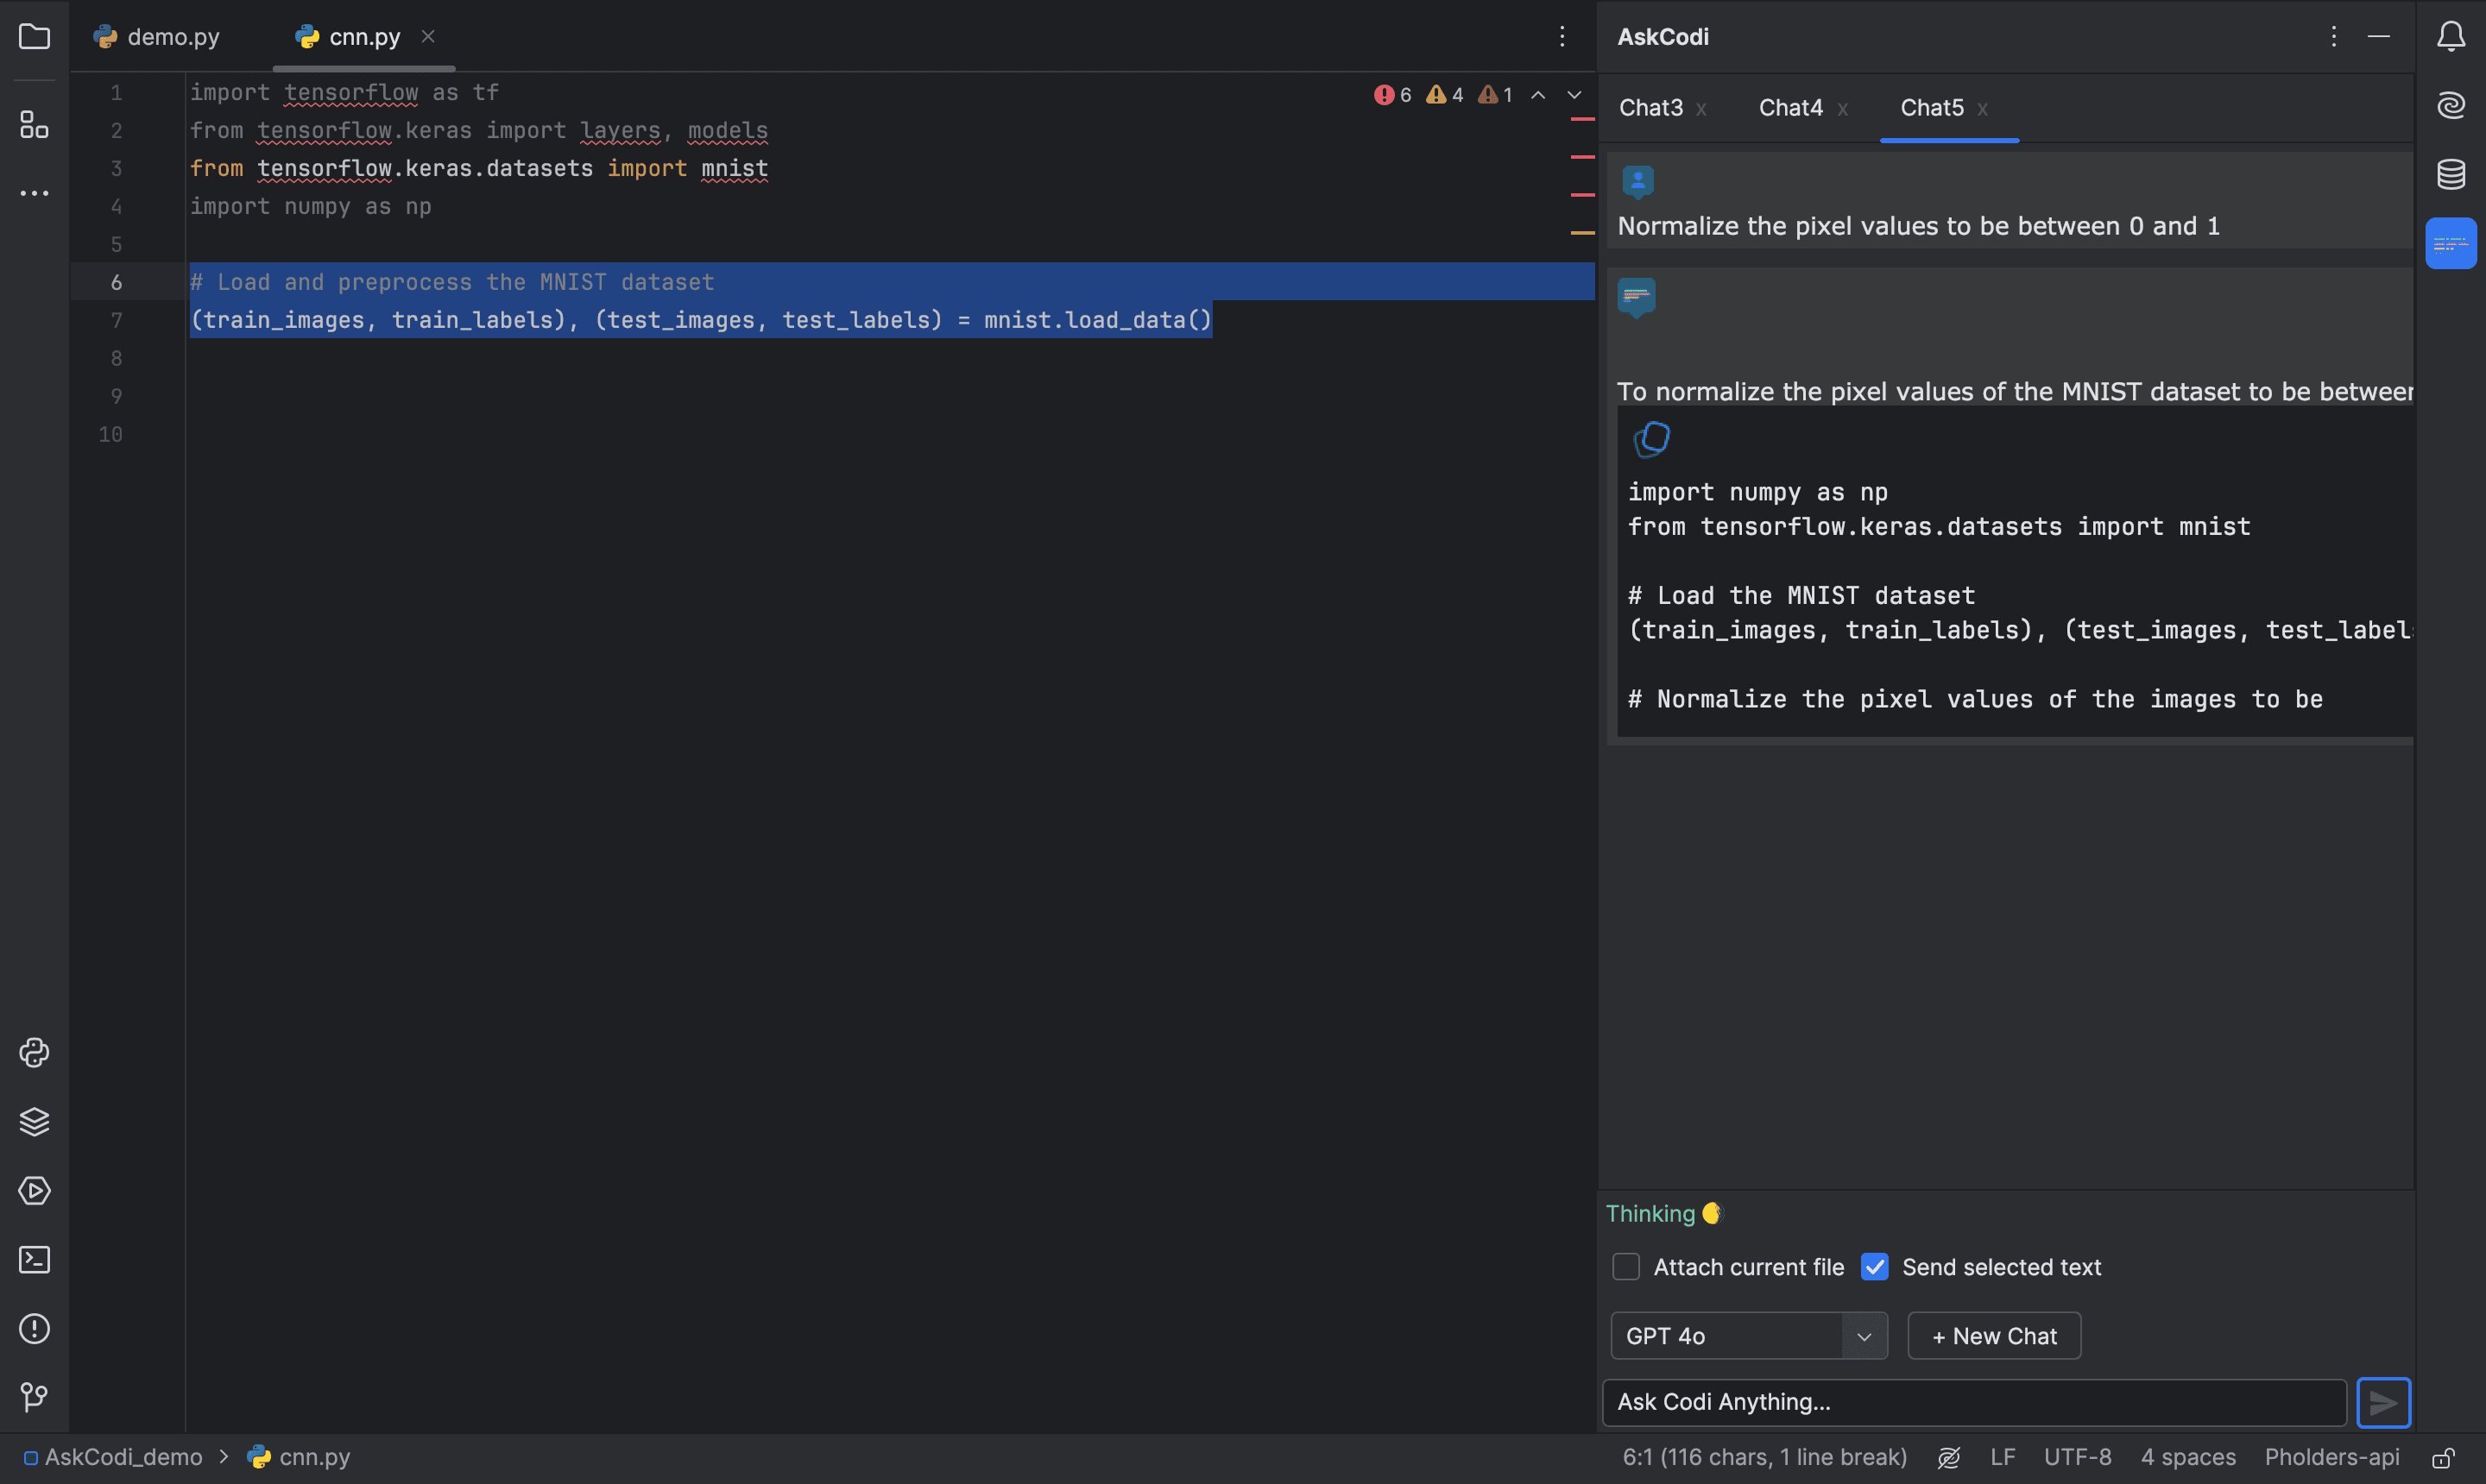Click the New Chat button

tap(1993, 1336)
